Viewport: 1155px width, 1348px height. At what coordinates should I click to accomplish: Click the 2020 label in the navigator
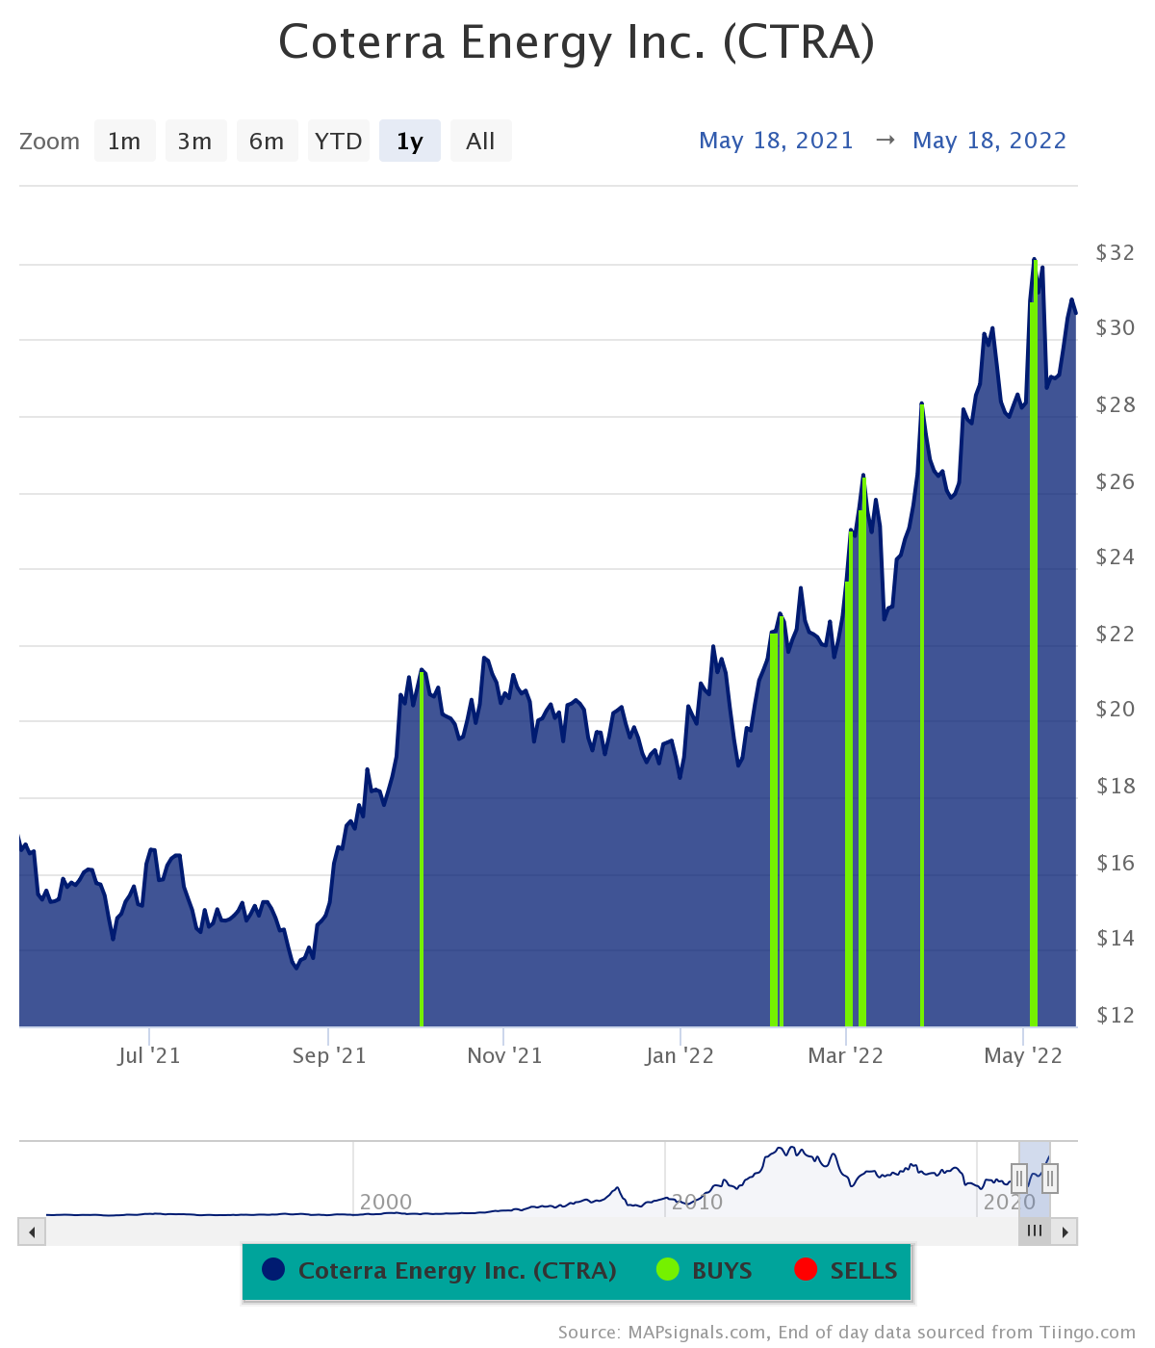click(1009, 1202)
